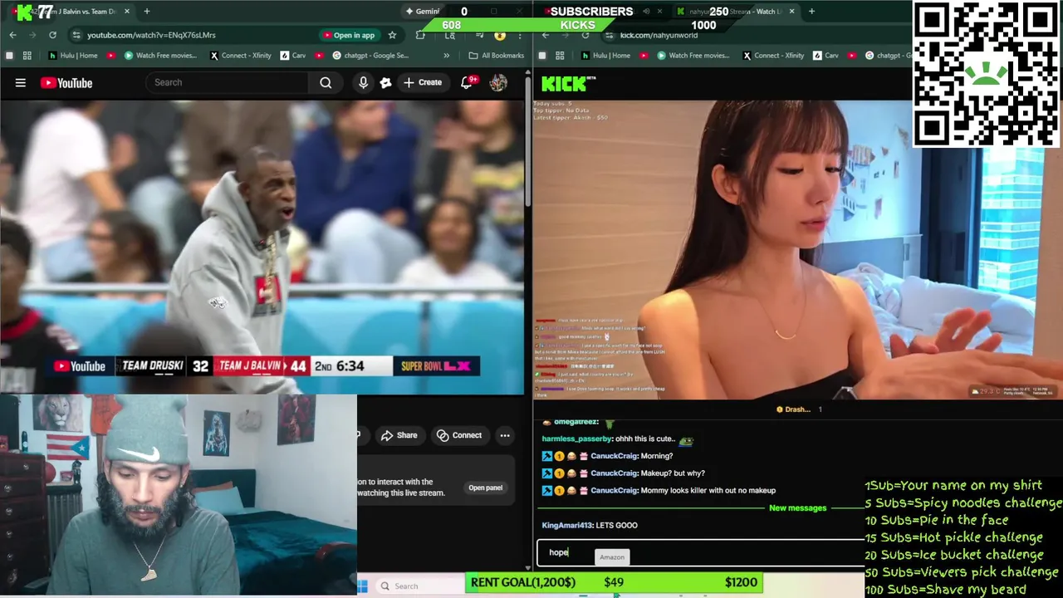Click CanuckCraig next to 'Morning?' message
This screenshot has width=1063, height=598.
tap(614, 456)
